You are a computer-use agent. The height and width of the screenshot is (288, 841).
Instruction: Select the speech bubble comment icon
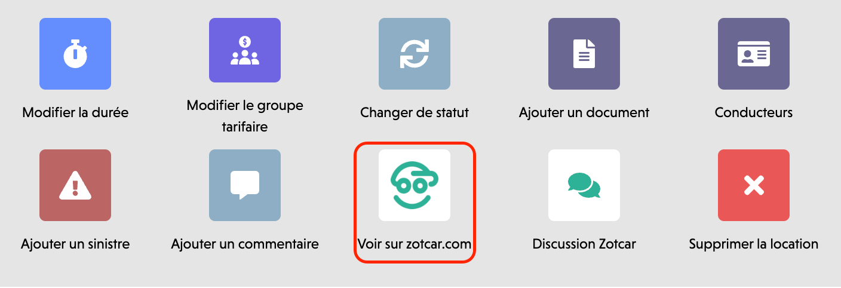tap(245, 185)
